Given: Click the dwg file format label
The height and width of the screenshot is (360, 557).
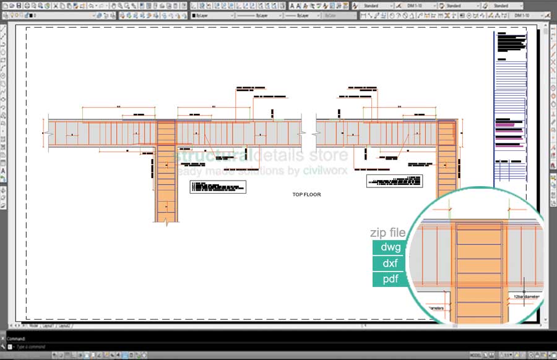Looking at the screenshot, I should tap(391, 247).
